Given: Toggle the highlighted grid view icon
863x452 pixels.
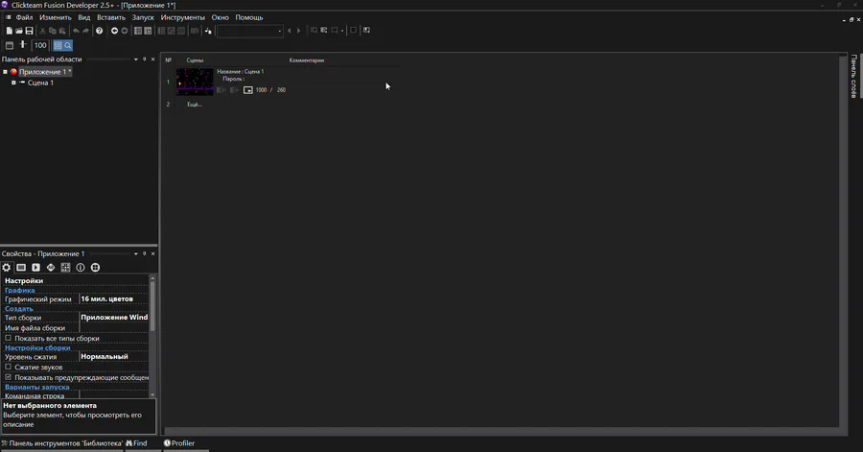Looking at the screenshot, I should [58, 46].
